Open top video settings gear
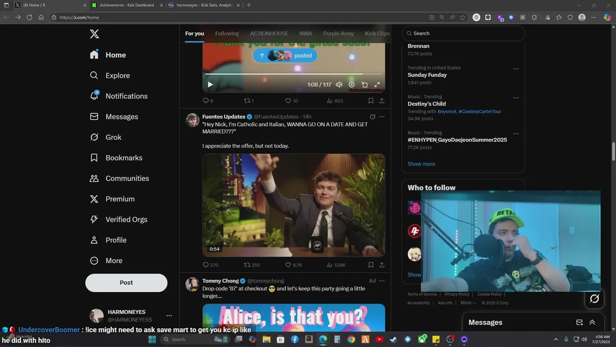This screenshot has width=616, height=347. click(x=352, y=84)
